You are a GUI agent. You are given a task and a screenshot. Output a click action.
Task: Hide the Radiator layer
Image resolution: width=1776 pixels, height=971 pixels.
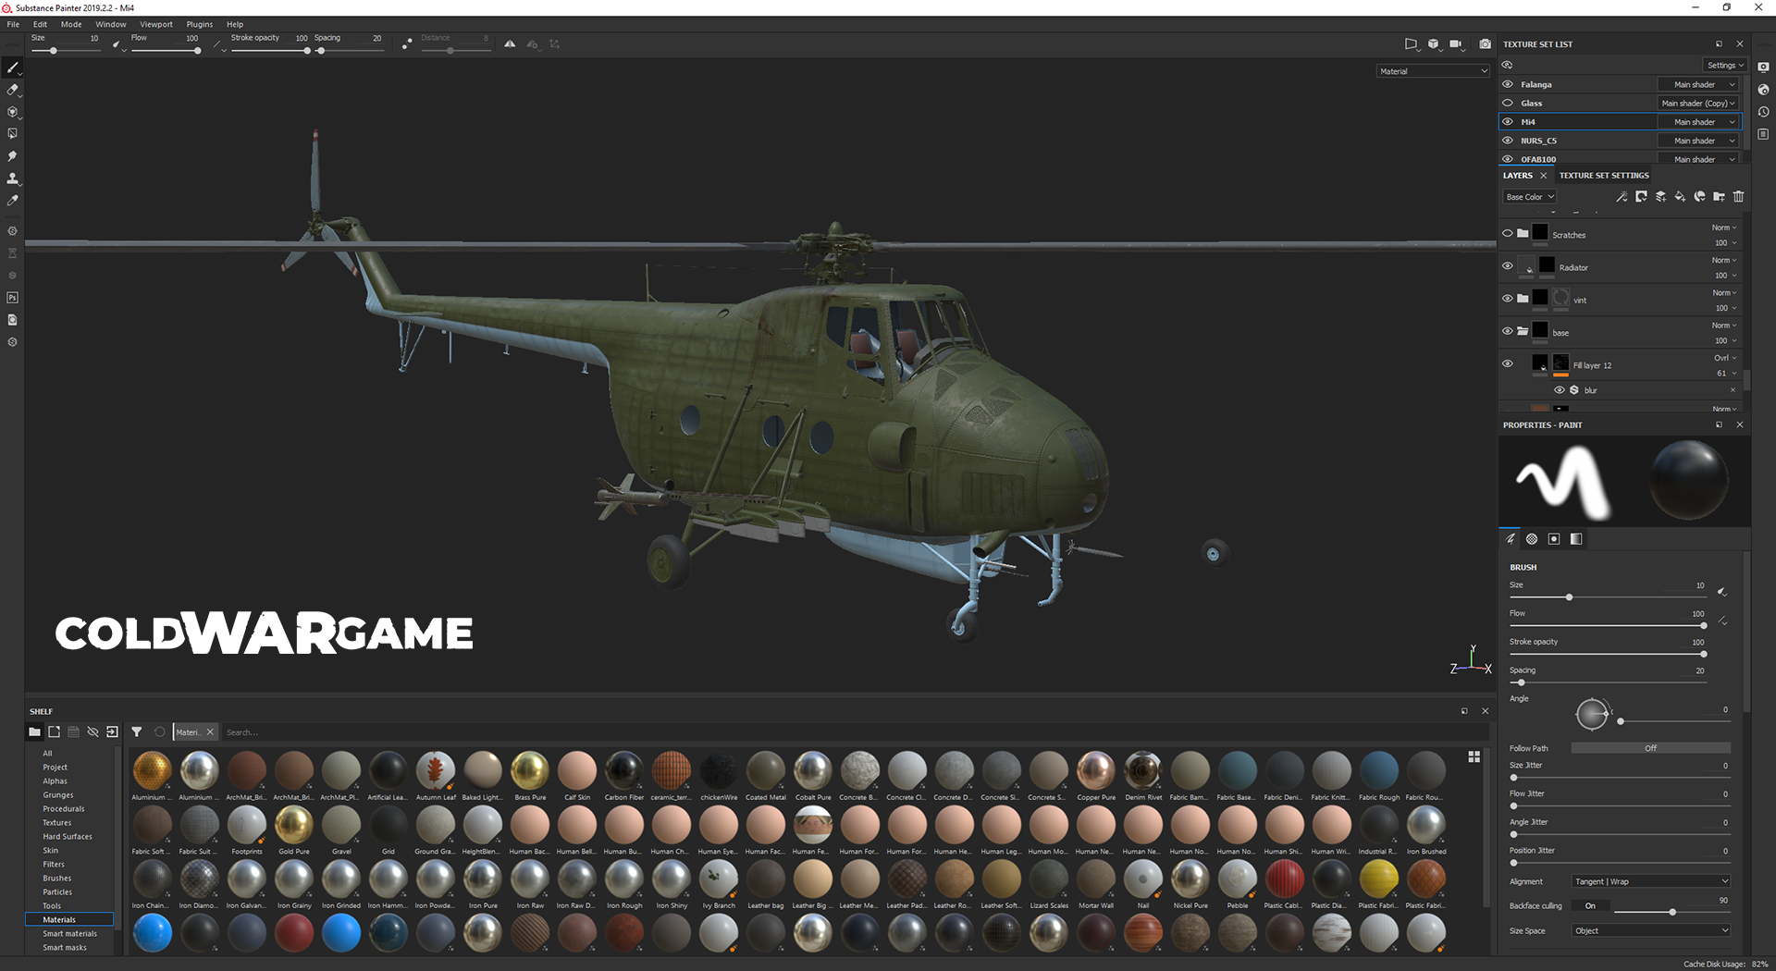(1508, 266)
